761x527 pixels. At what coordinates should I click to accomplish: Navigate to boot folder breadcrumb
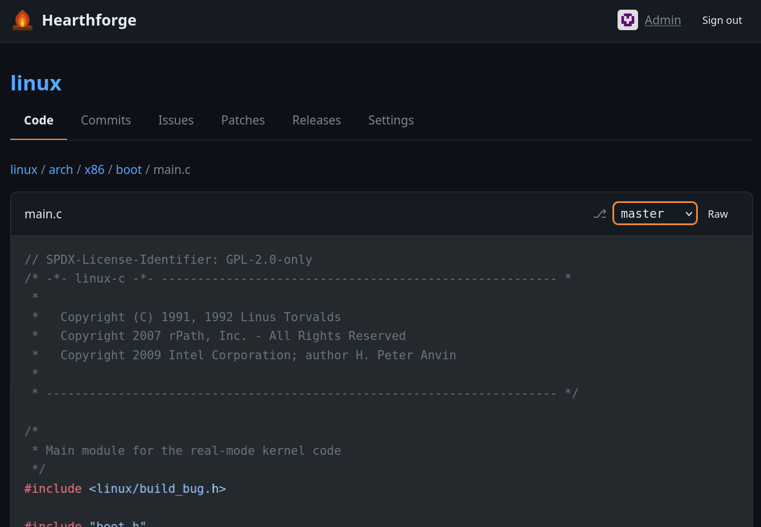129,169
